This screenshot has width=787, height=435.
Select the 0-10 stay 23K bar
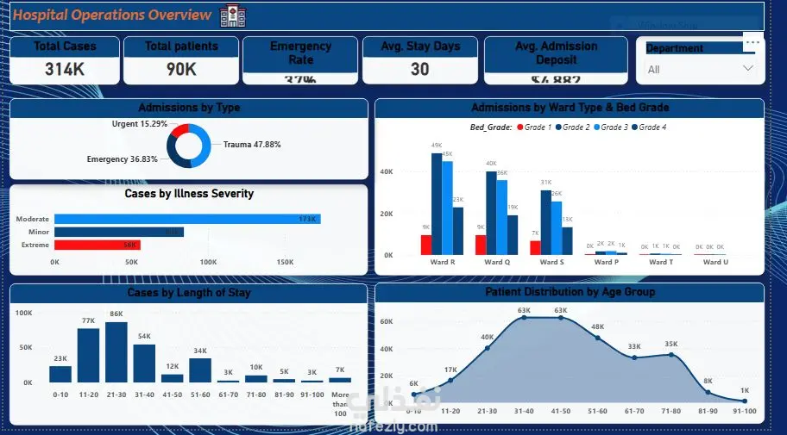60,375
